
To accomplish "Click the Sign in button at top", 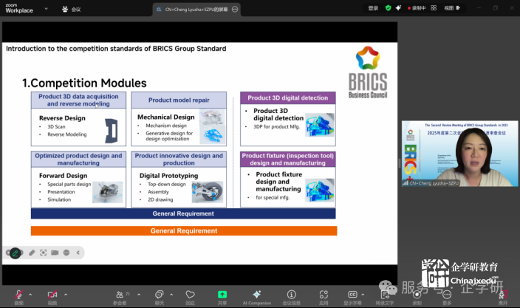I will click(373, 8).
